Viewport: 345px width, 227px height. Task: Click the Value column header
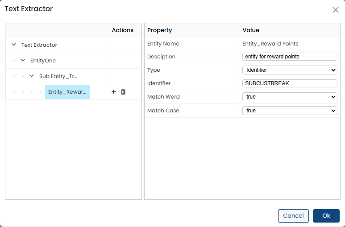pyautogui.click(x=251, y=30)
